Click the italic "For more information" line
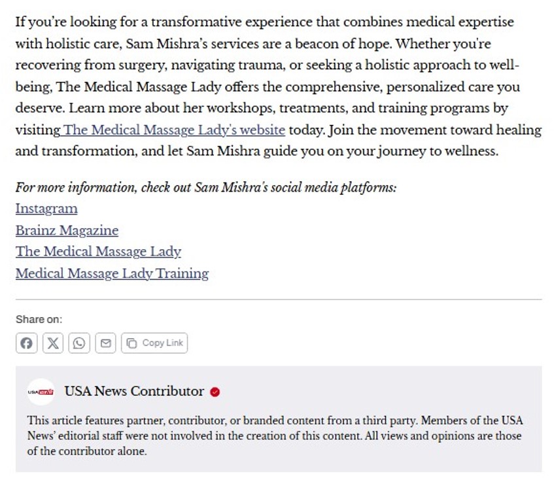 point(206,188)
